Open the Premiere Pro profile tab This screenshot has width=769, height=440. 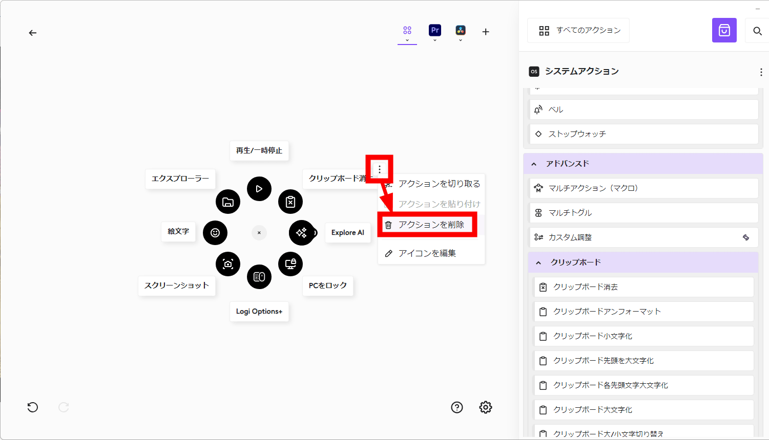pos(435,31)
